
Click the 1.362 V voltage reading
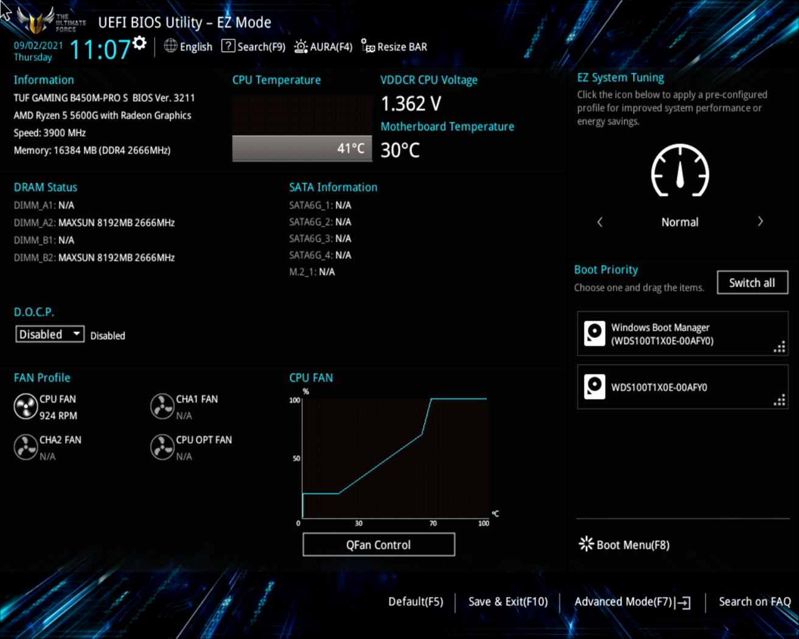click(x=411, y=104)
